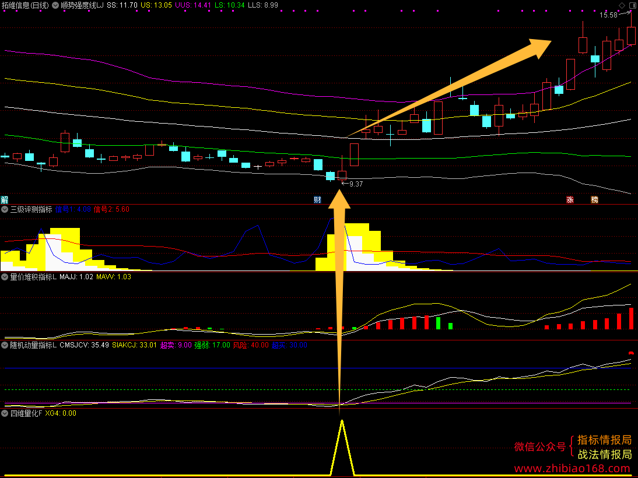Select the 风险: 40.00 readout
Screen dimensions: 638x478
click(x=251, y=345)
